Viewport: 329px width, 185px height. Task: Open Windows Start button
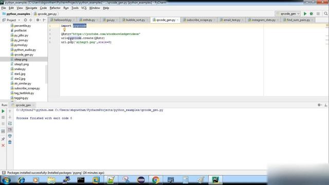6,180
